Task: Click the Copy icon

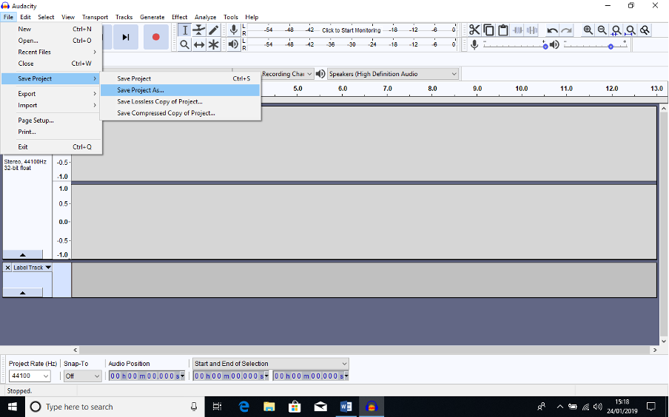Action: (x=489, y=30)
